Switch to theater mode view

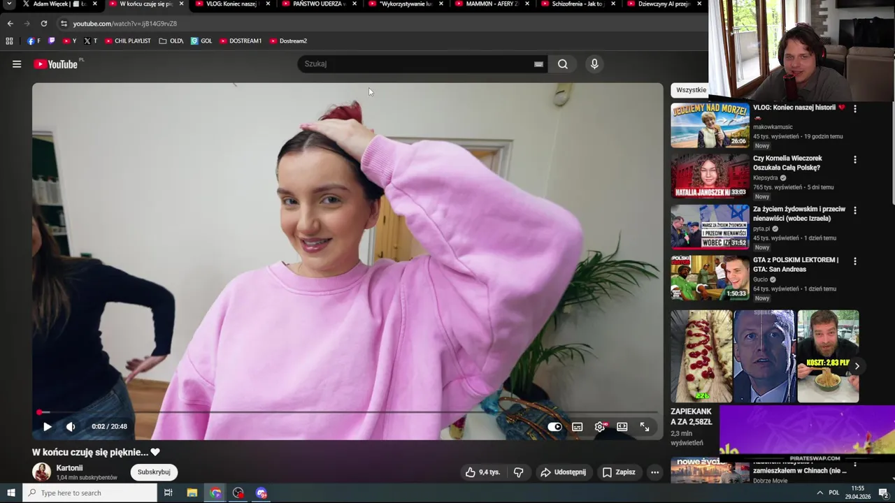tap(622, 427)
